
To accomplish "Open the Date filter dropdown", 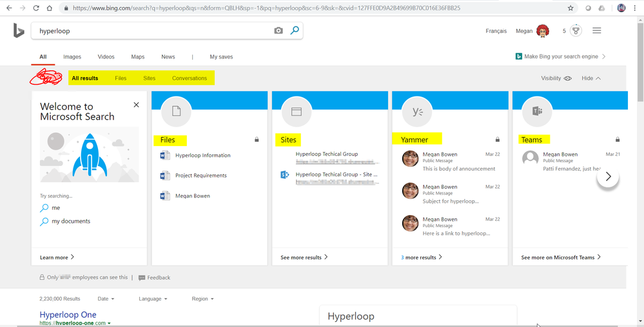I will pyautogui.click(x=106, y=299).
